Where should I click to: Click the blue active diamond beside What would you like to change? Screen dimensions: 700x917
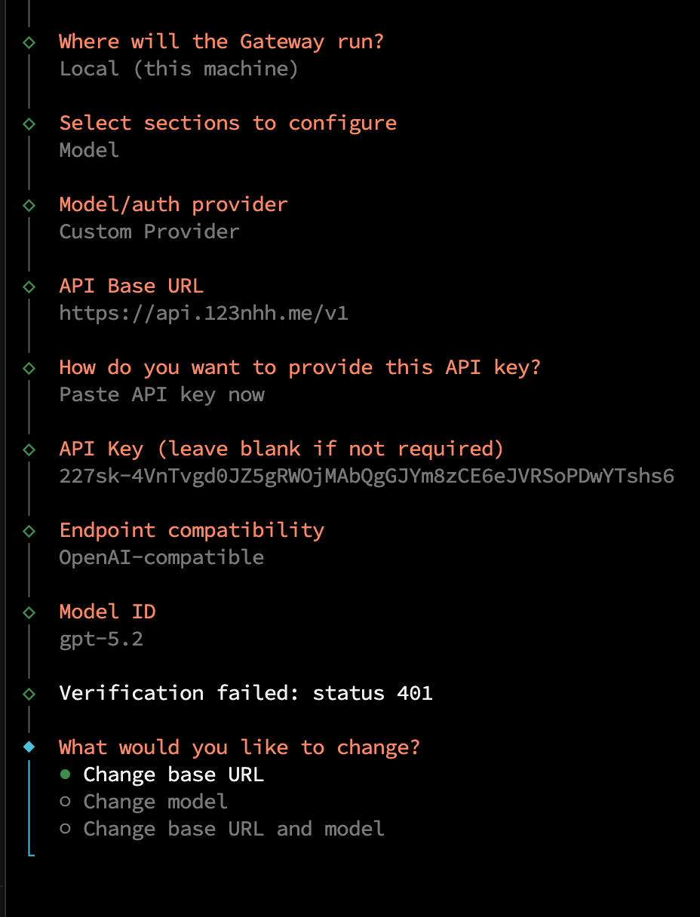29,747
